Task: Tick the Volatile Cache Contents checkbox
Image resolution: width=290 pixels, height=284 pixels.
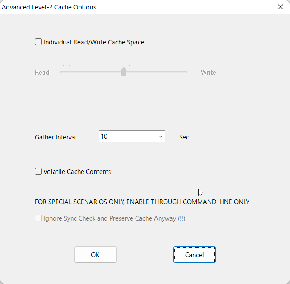Action: [38, 171]
